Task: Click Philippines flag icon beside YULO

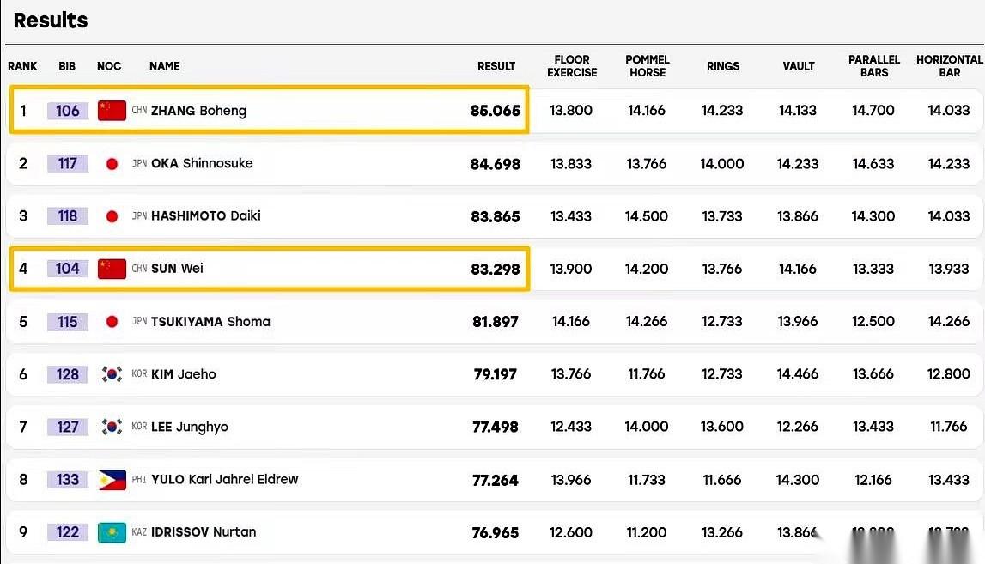Action: 112,481
